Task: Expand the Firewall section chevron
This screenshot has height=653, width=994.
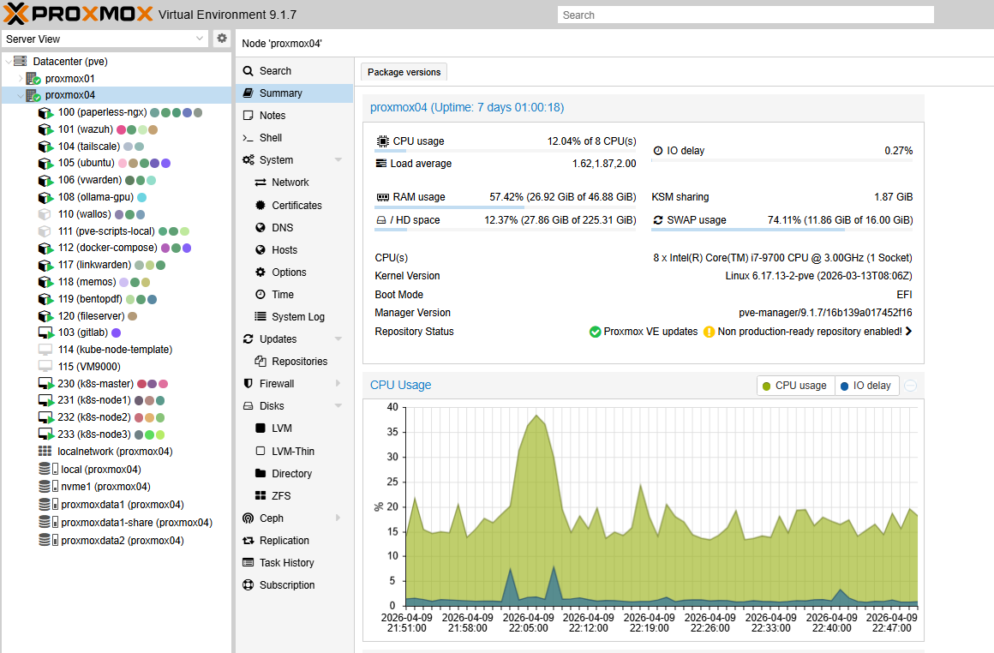Action: click(338, 383)
